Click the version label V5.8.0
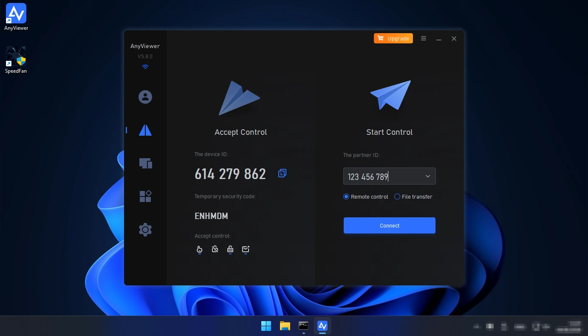Screen dimensions: 588x336 [145, 56]
